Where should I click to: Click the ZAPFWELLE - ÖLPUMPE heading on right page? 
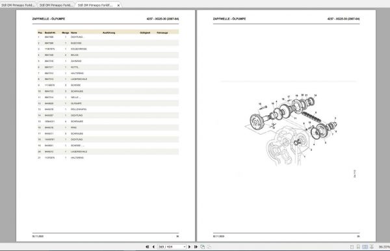coord(229,19)
